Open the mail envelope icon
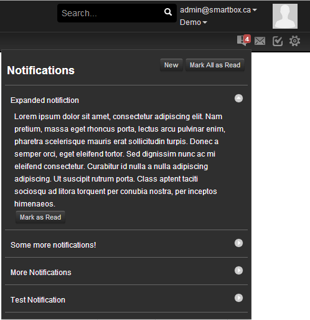 tap(260, 41)
